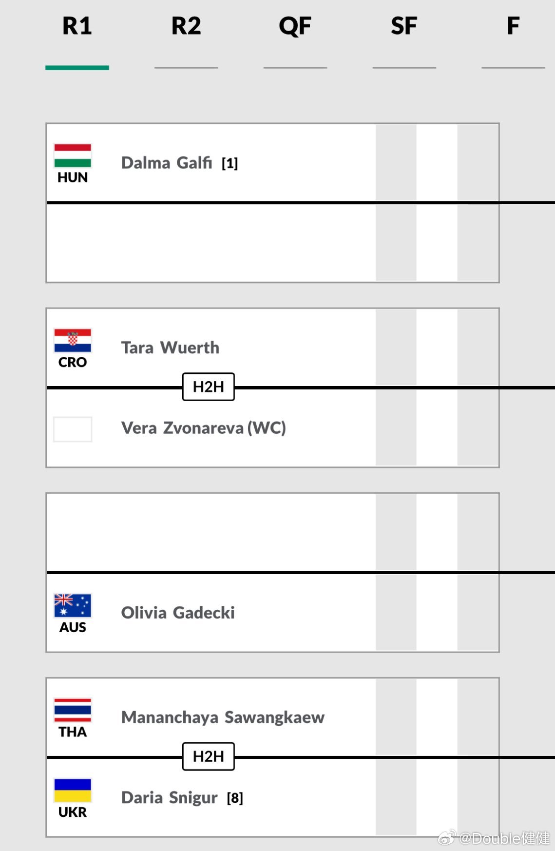Open the QF round tab
Image resolution: width=555 pixels, height=851 pixels.
pyautogui.click(x=295, y=26)
